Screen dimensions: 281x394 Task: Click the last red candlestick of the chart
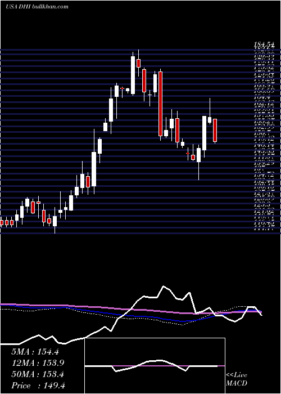[x=215, y=131]
